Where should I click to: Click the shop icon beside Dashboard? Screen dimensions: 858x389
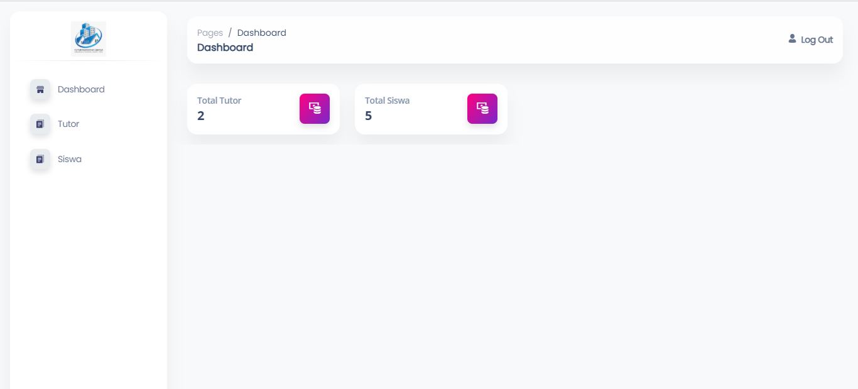point(40,89)
